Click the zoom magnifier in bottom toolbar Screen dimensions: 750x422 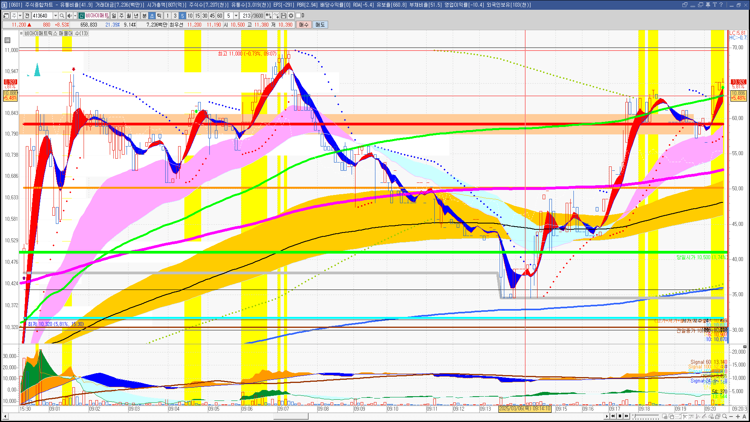pyautogui.click(x=725, y=416)
